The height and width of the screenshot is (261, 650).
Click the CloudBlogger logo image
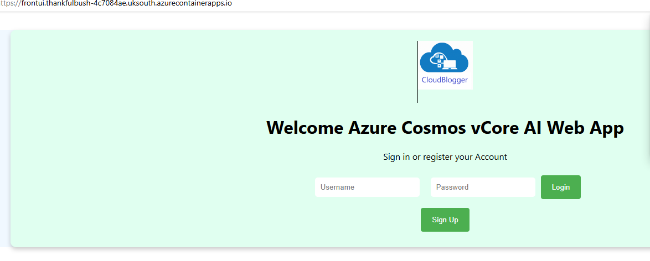tap(445, 65)
